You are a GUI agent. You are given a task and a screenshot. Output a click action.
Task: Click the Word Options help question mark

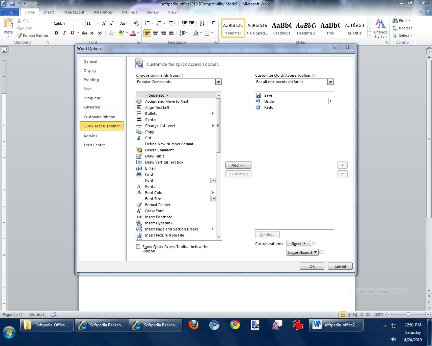(x=334, y=47)
